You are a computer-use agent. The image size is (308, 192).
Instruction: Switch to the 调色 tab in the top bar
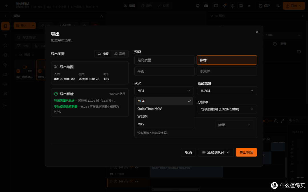tap(147, 6)
